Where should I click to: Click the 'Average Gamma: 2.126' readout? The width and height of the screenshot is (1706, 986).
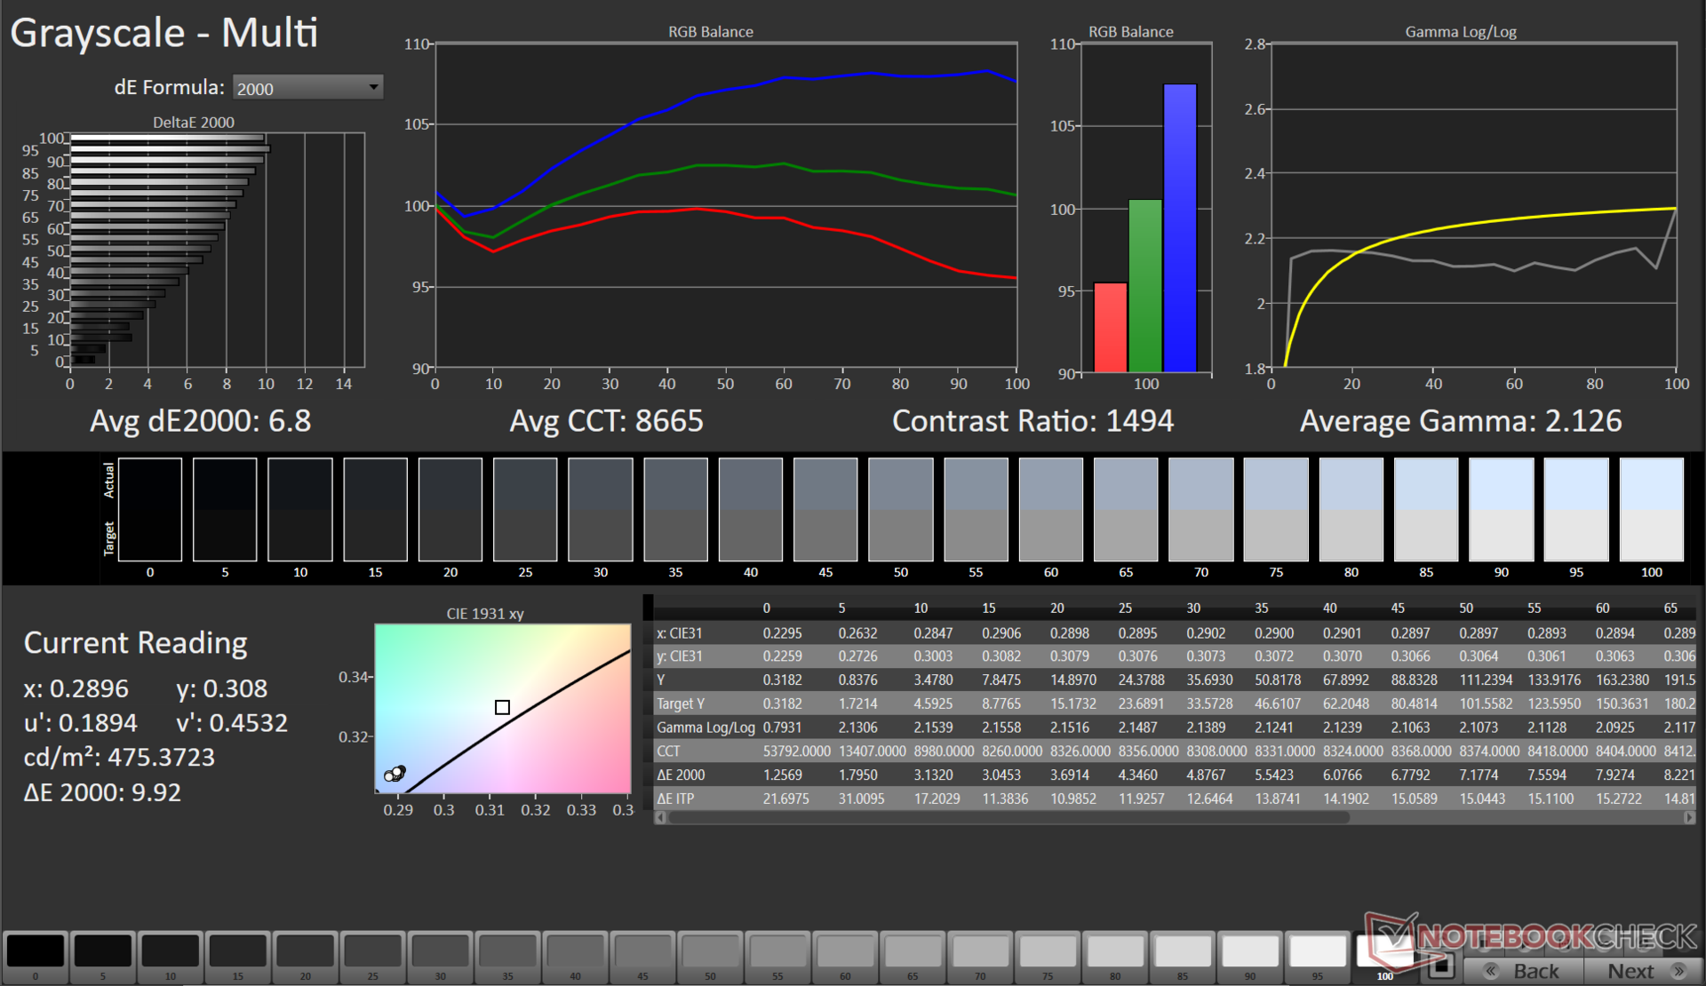tap(1461, 420)
